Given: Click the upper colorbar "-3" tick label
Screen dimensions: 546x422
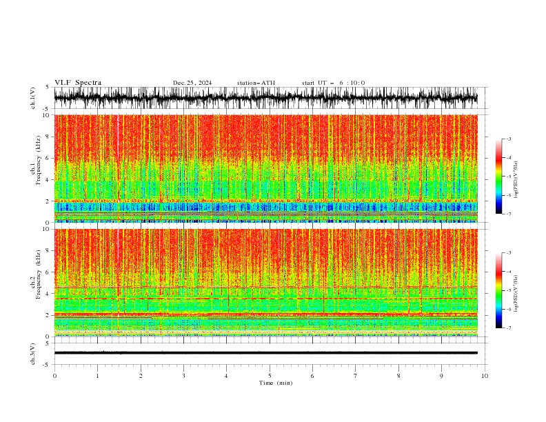Looking at the screenshot, I should tap(508, 139).
